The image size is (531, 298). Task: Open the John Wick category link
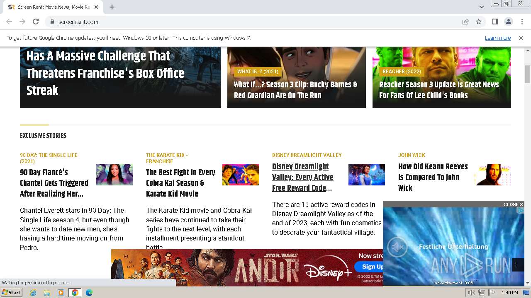click(412, 155)
